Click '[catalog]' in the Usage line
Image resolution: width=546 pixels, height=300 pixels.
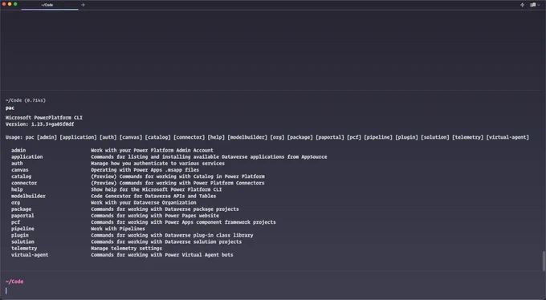[157, 137]
